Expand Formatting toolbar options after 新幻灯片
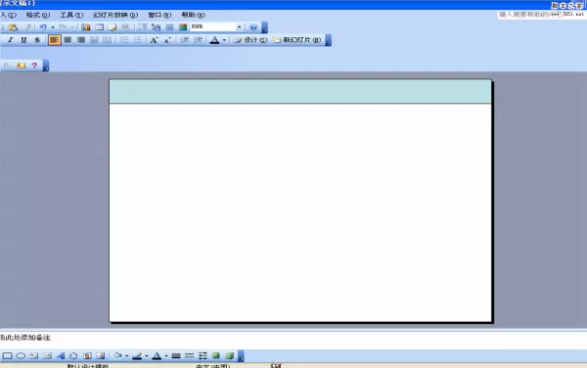 click(328, 40)
